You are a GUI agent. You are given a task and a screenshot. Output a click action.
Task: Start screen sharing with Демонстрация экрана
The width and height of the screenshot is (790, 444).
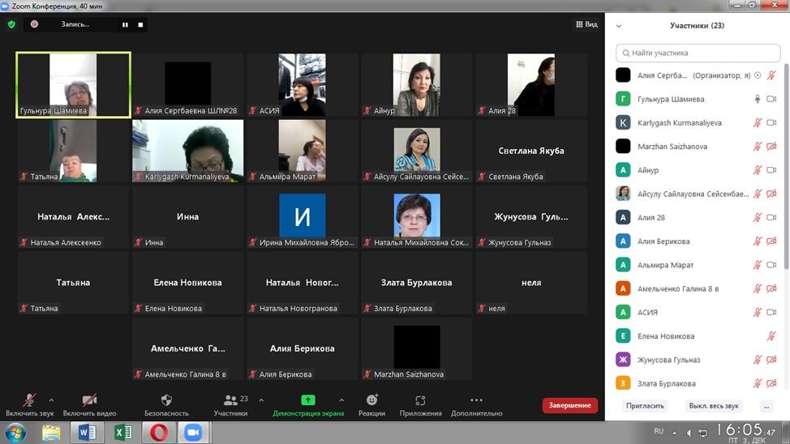(308, 404)
